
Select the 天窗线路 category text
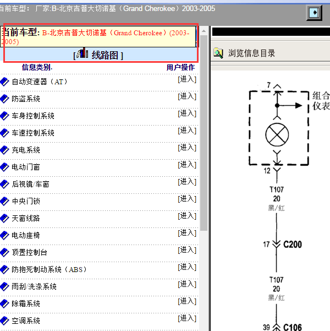[x=26, y=219]
